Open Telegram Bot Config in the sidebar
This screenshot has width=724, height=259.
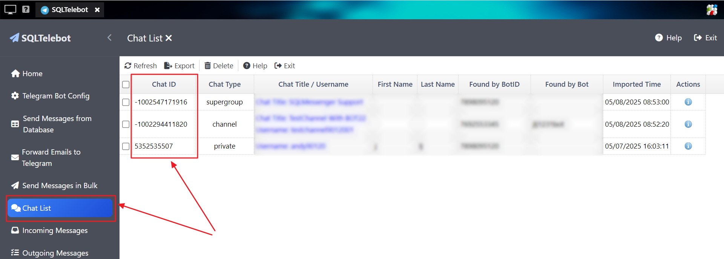pyautogui.click(x=55, y=96)
